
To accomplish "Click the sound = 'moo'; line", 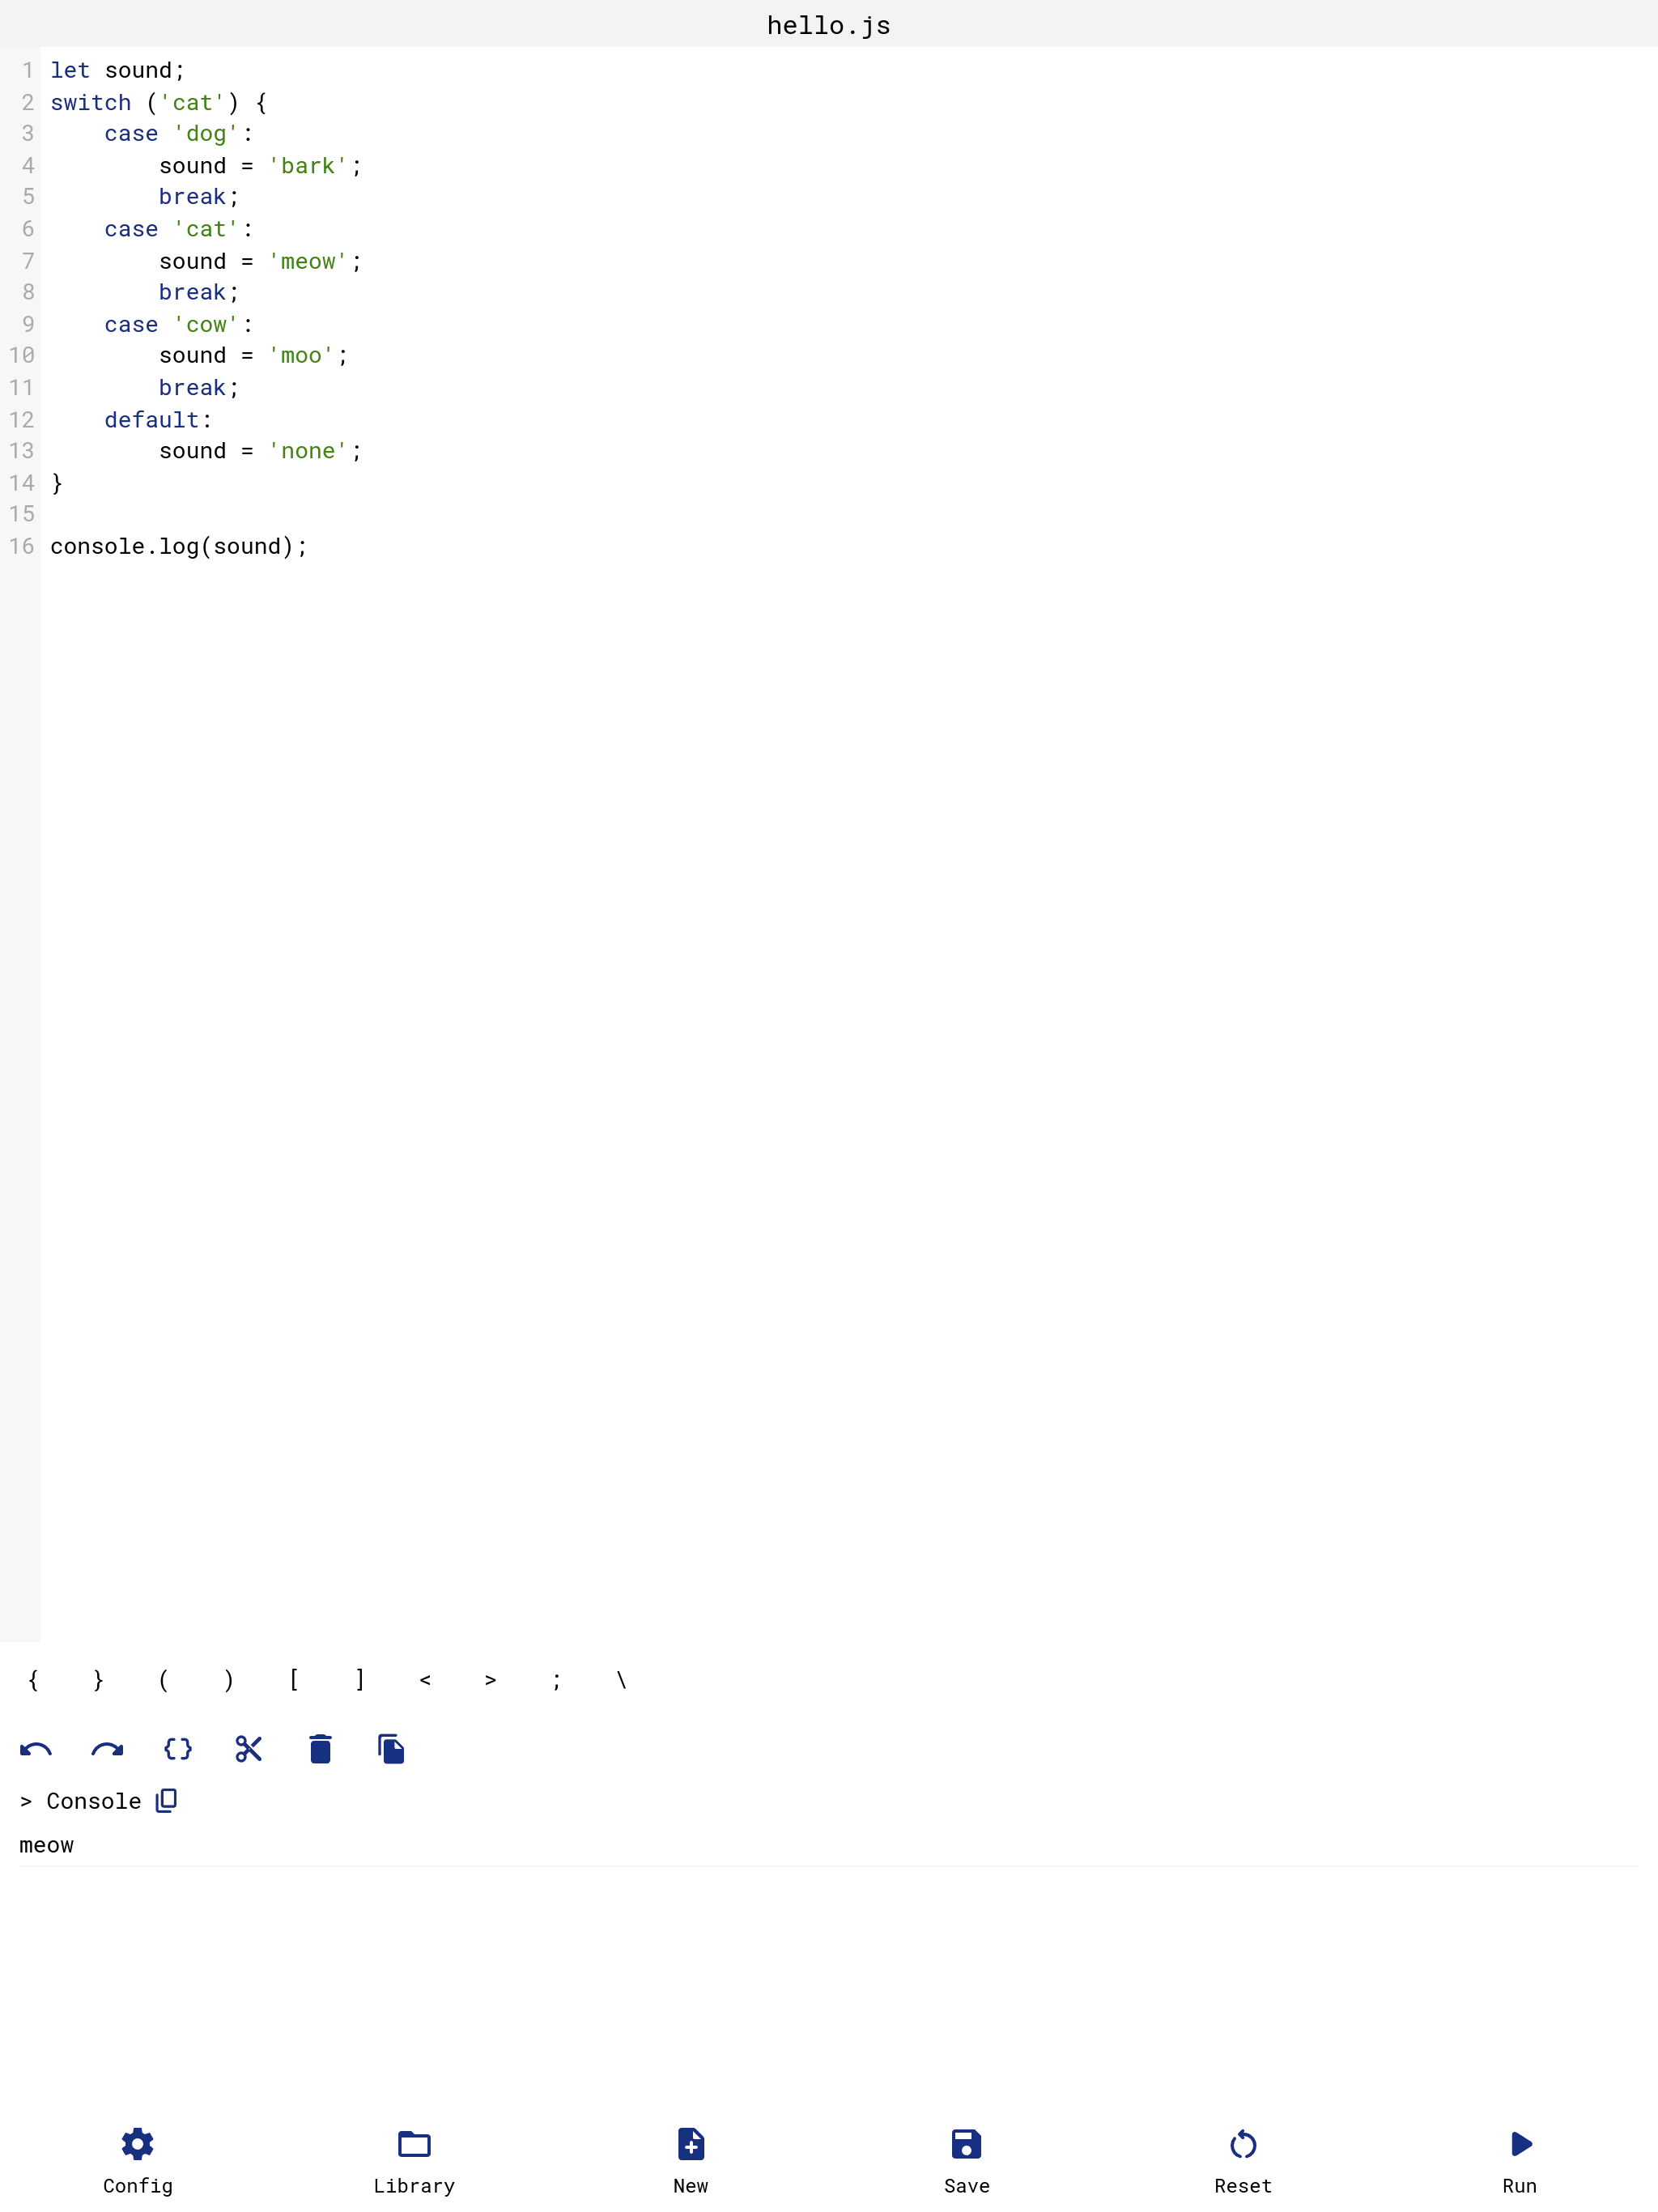I will pos(254,355).
